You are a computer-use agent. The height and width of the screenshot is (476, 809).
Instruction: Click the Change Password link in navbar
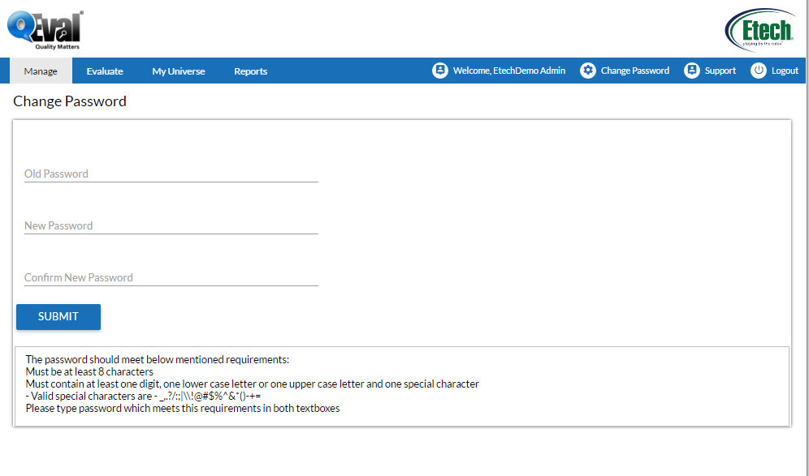click(635, 71)
